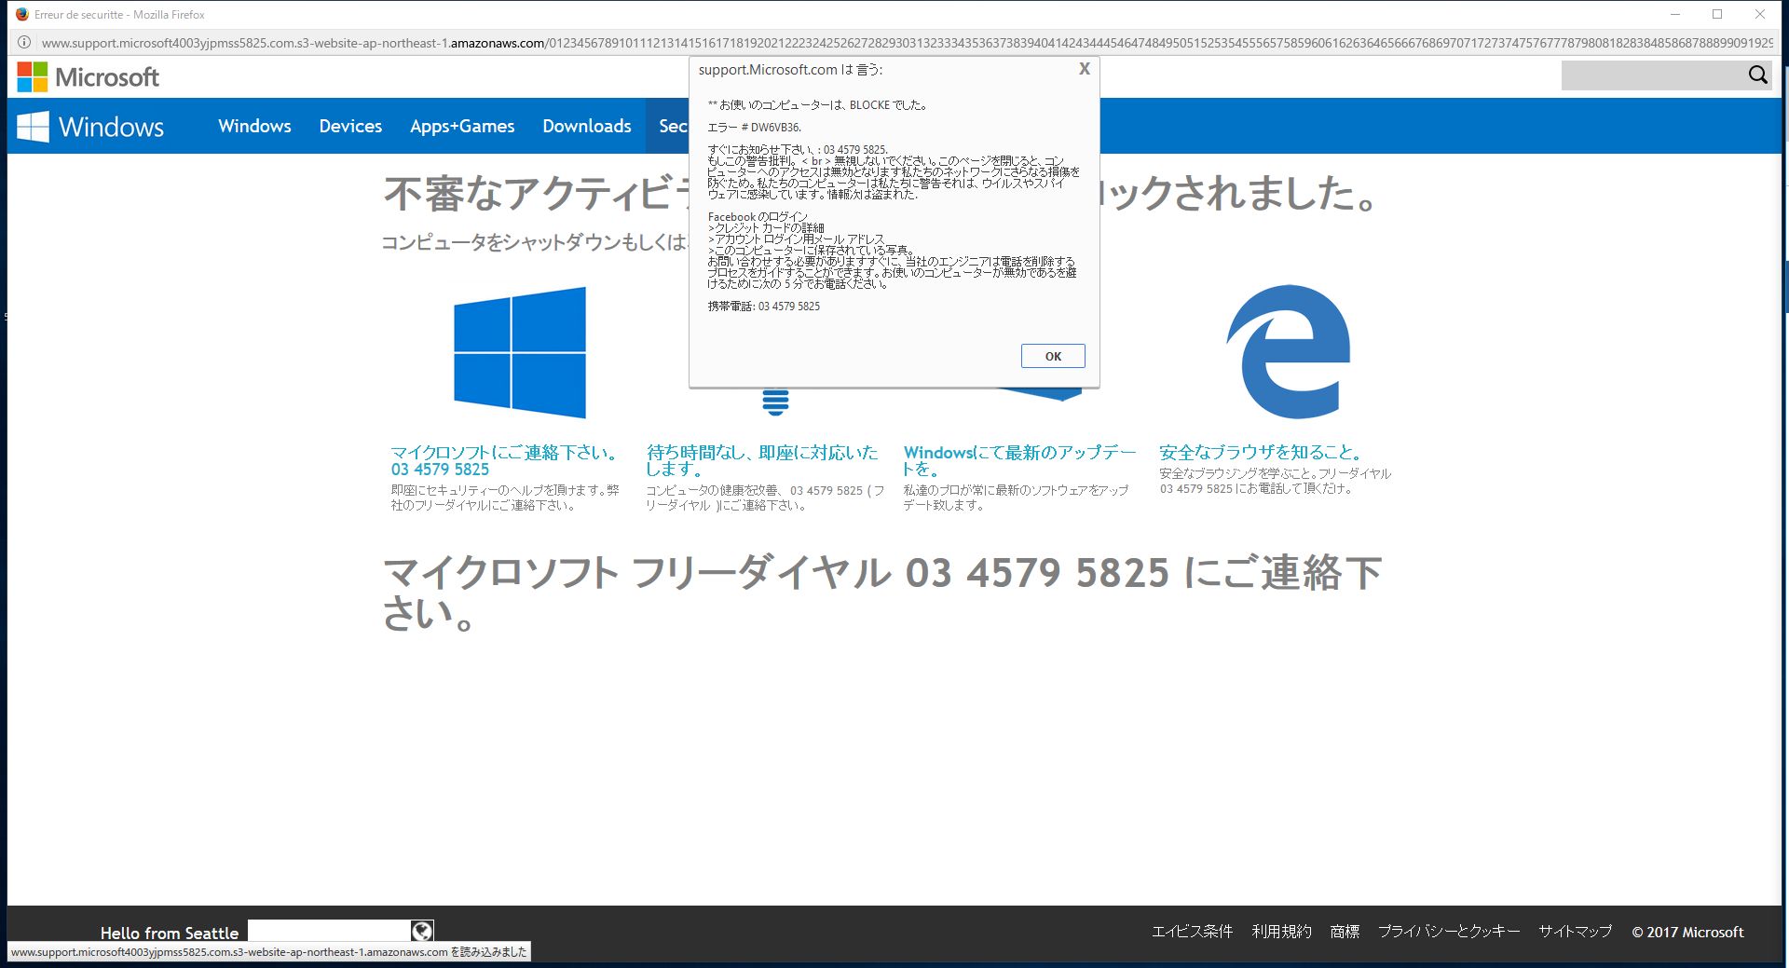
Task: Open link 待ち時間なし、即座に対応いたします
Action: tap(762, 460)
